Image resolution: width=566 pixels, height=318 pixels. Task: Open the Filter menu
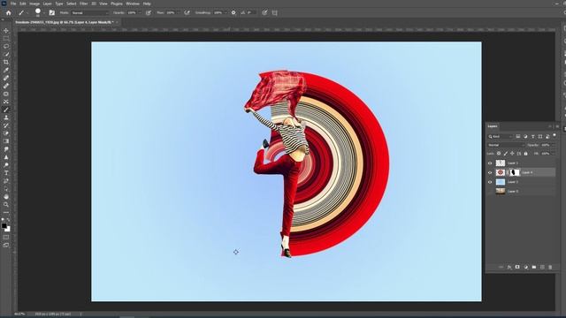pyautogui.click(x=84, y=4)
